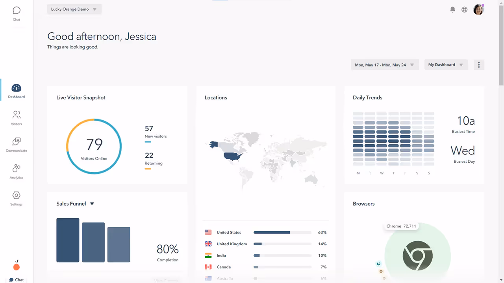Click the United Kingdom country name
This screenshot has width=504, height=283.
(232, 244)
